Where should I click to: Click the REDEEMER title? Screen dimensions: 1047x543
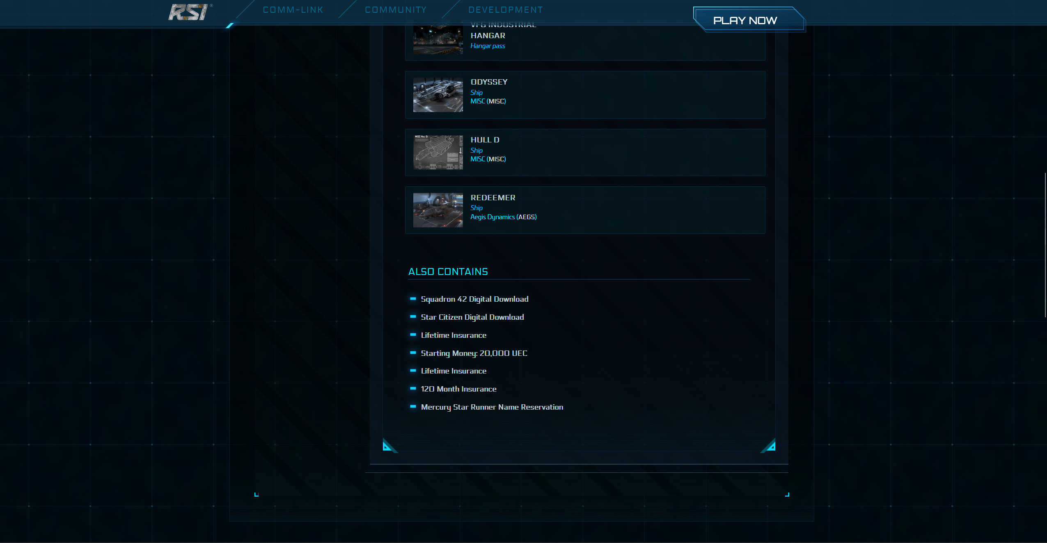(x=493, y=198)
